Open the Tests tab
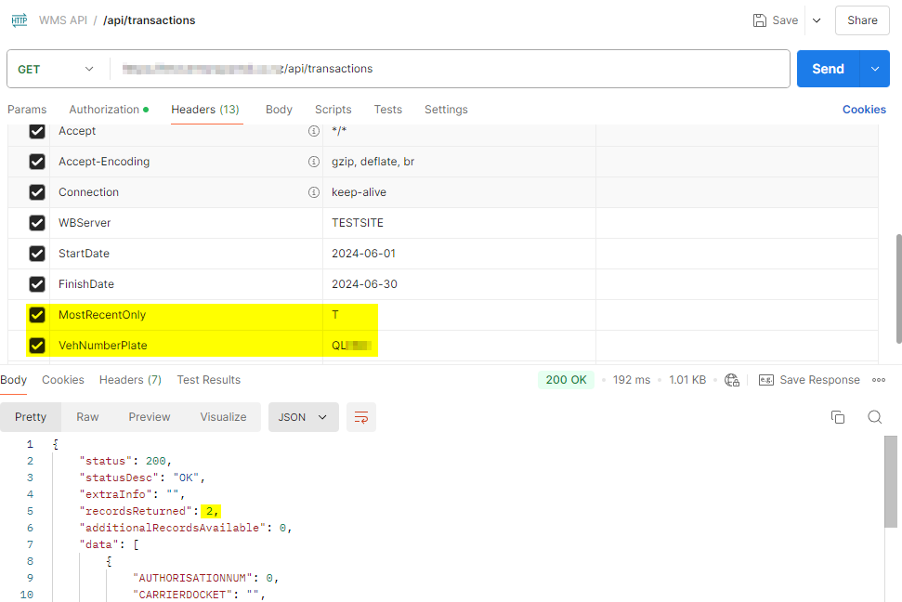902x602 pixels. (387, 110)
